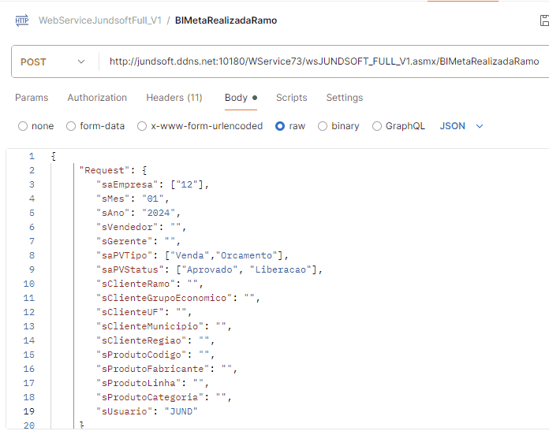Open the Authorization tab
The height and width of the screenshot is (431, 549).
[x=97, y=98]
